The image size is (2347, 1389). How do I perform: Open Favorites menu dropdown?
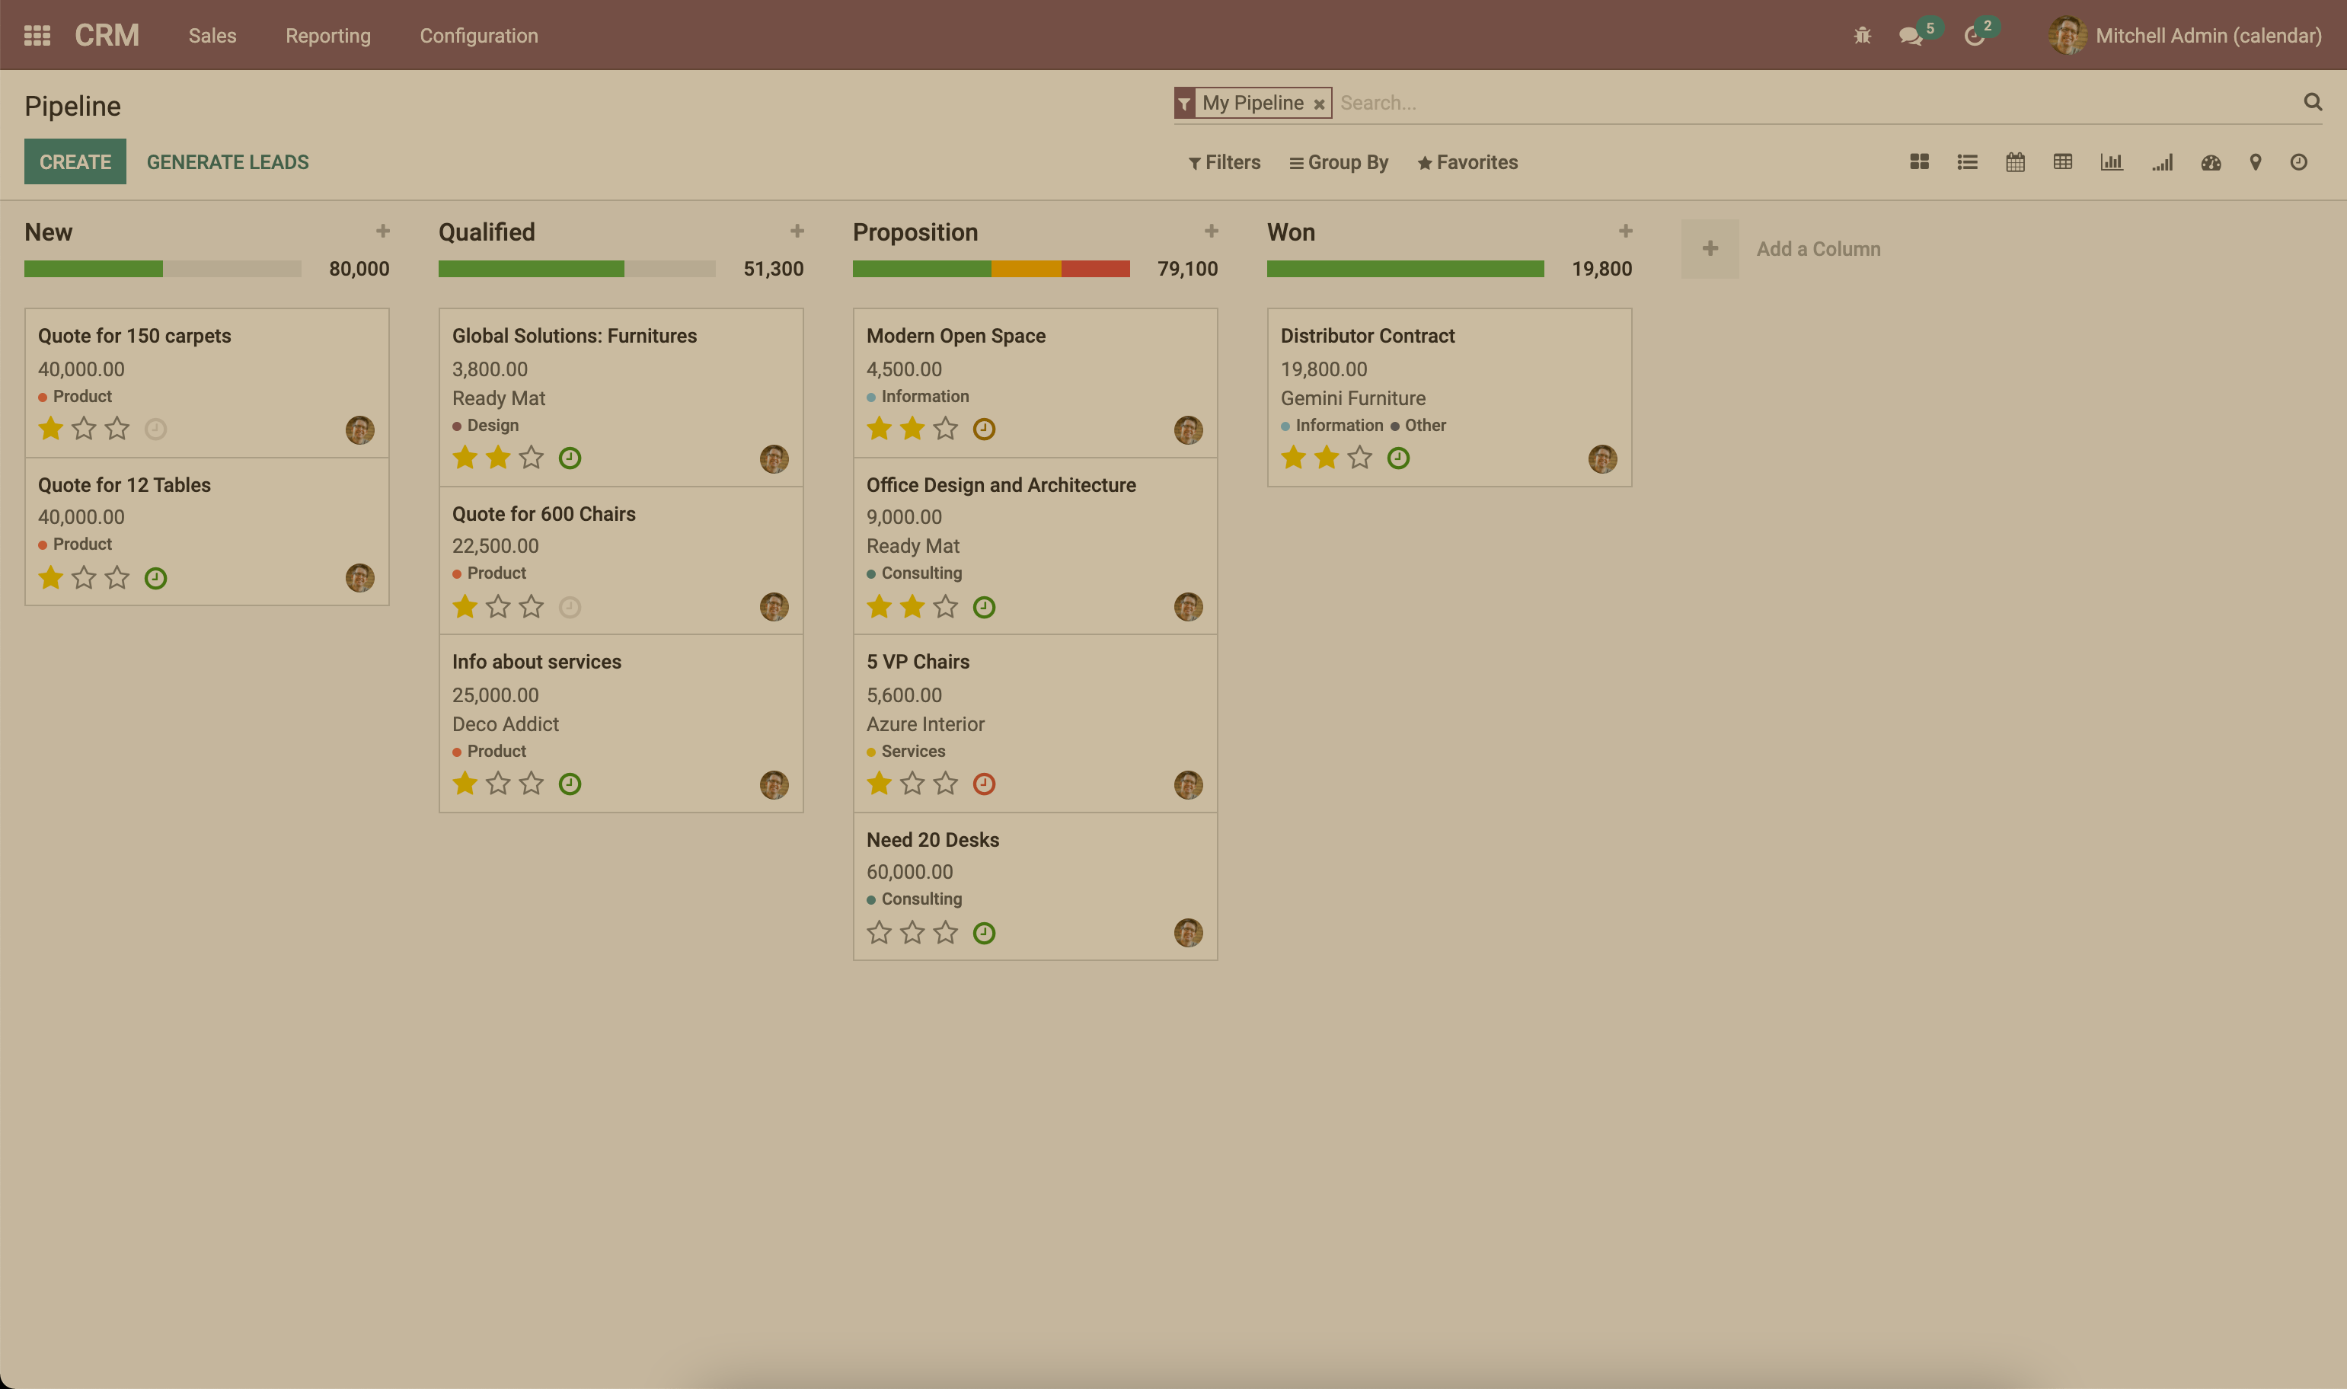point(1466,164)
